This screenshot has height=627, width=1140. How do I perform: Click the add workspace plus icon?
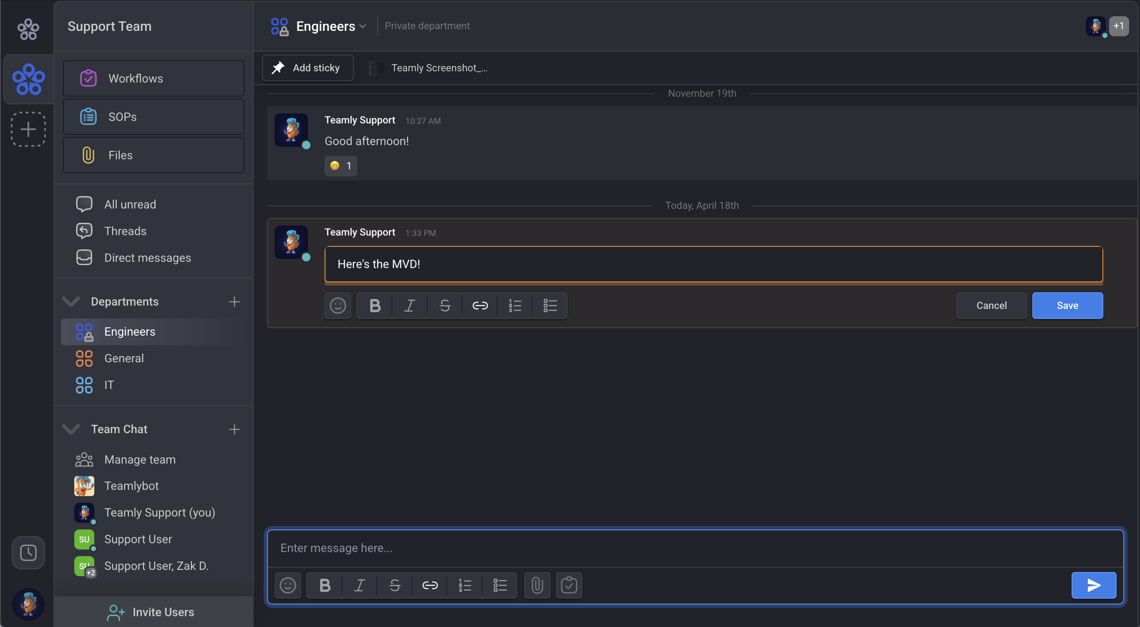(x=28, y=129)
